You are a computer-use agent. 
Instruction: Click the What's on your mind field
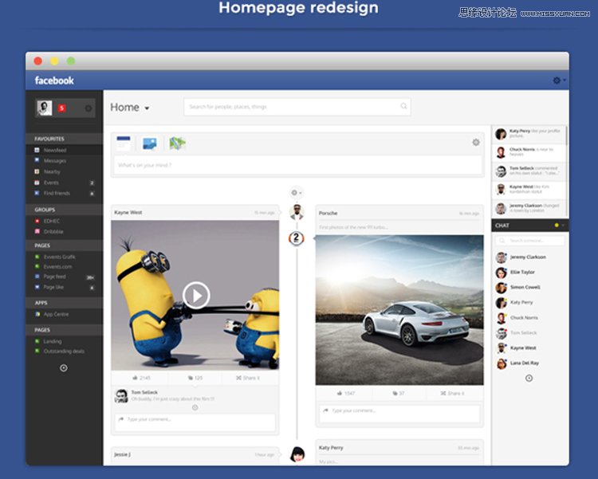tap(297, 165)
